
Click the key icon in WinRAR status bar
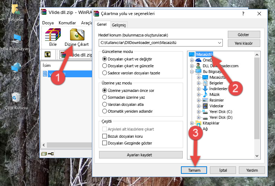point(51,154)
